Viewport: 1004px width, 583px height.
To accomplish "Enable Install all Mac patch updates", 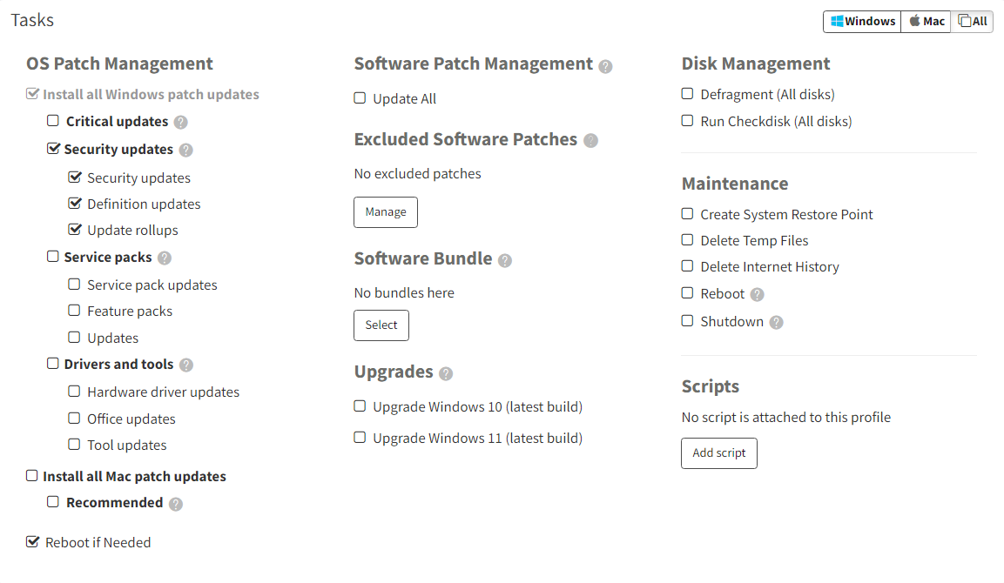I will (32, 475).
